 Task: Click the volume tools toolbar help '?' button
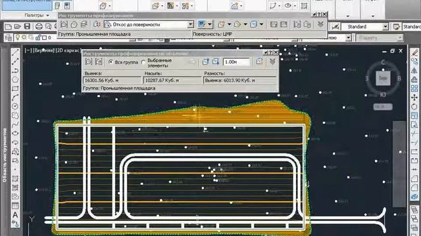coord(270,52)
